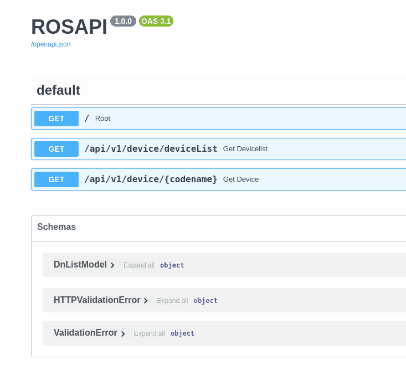Click the GET badge for deviceList endpoint
This screenshot has width=406, height=370.
pyautogui.click(x=56, y=149)
